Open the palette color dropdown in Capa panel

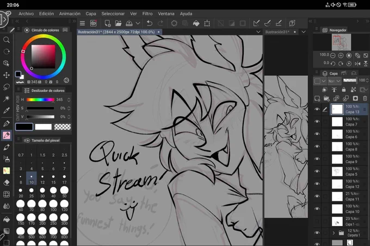pos(320,81)
